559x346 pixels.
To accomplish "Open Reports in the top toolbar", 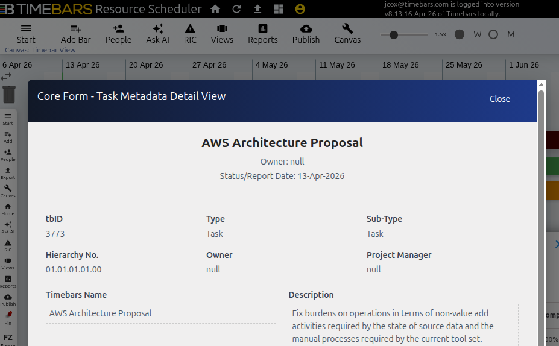I will [x=263, y=34].
